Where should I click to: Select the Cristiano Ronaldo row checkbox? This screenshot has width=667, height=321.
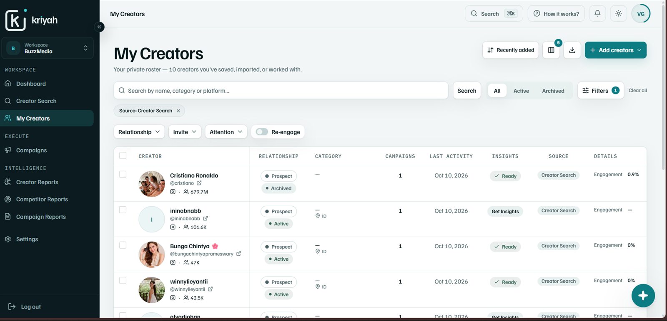pyautogui.click(x=123, y=174)
